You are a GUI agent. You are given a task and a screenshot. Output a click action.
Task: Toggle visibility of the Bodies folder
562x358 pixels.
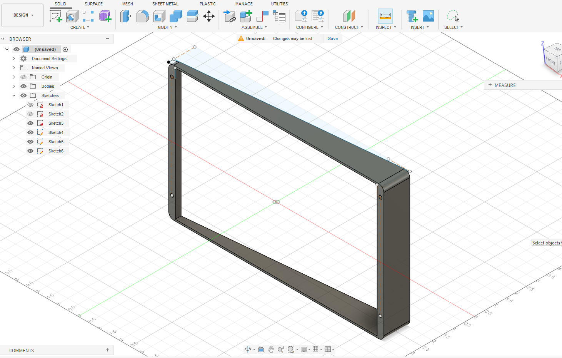coord(23,86)
